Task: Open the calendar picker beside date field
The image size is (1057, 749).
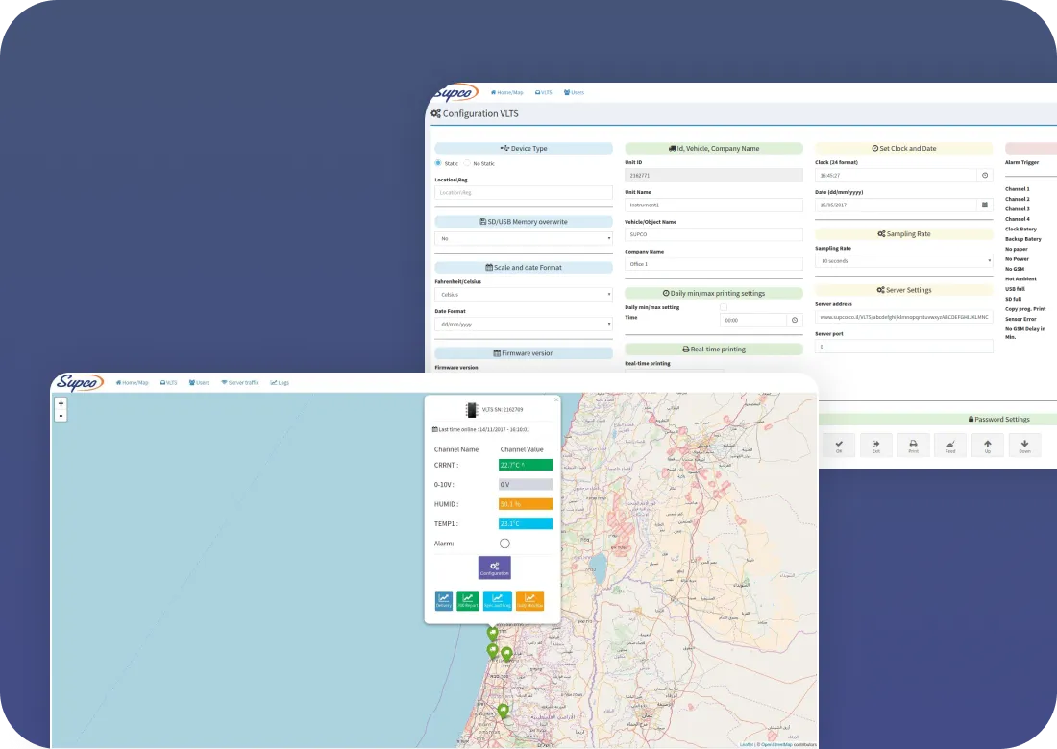Action: (x=984, y=205)
